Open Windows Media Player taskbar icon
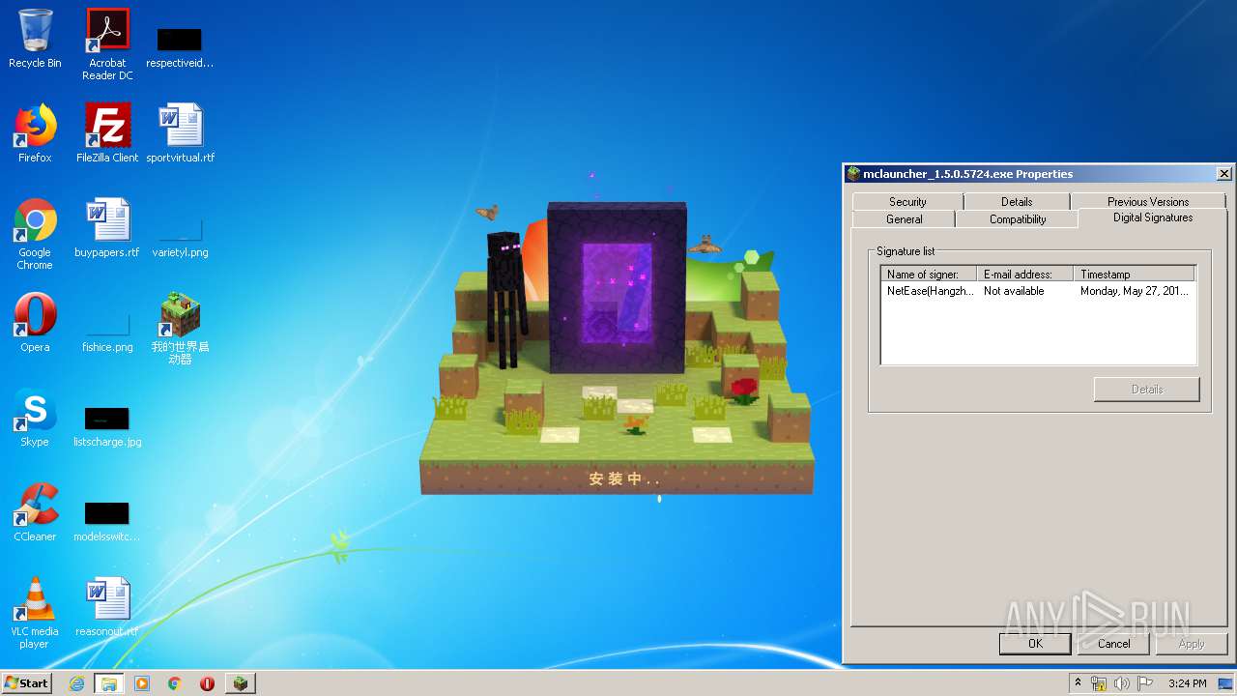1237x696 pixels. (x=142, y=683)
